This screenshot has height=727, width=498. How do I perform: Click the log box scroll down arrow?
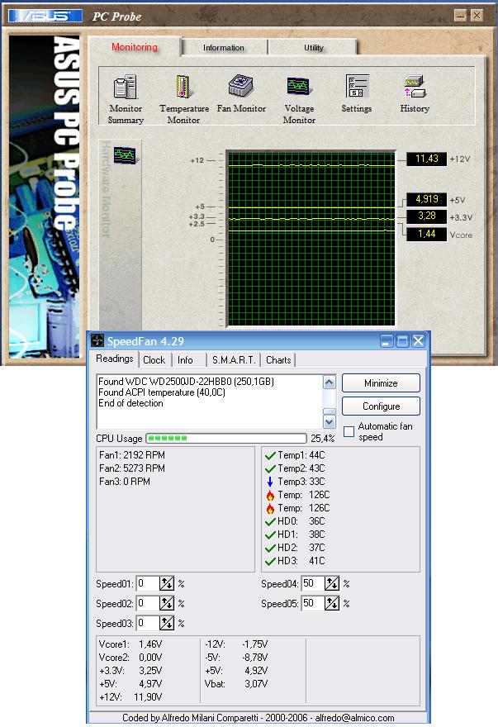point(330,421)
